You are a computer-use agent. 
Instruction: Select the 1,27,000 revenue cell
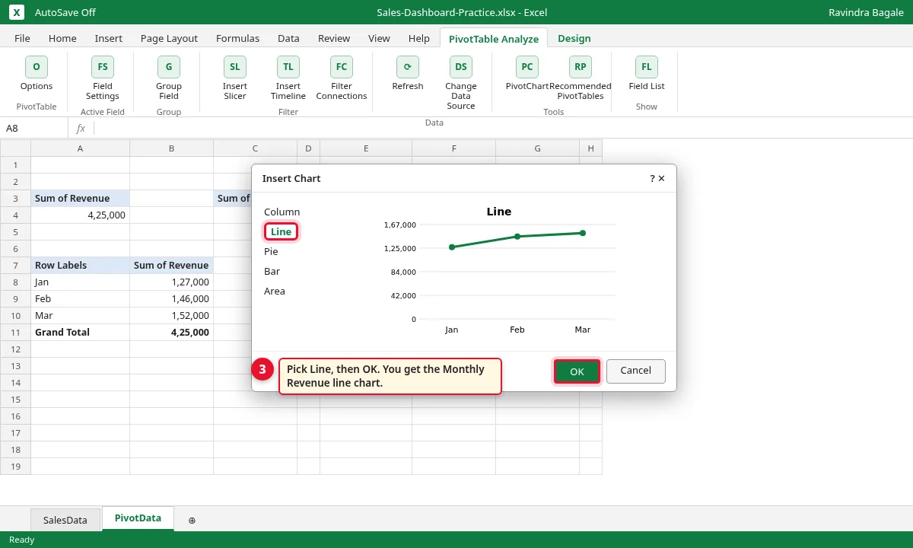click(x=172, y=282)
